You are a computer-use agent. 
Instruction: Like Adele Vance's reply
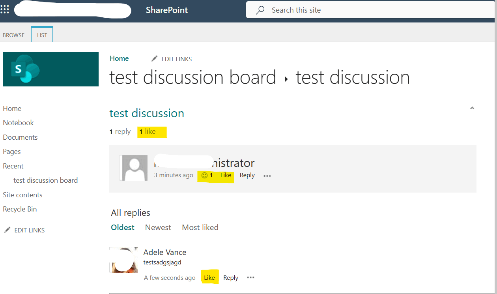point(209,278)
